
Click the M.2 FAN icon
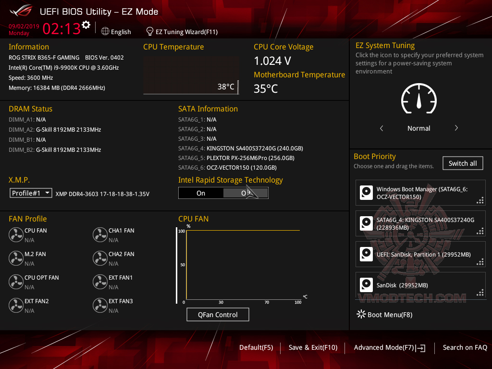[16, 258]
